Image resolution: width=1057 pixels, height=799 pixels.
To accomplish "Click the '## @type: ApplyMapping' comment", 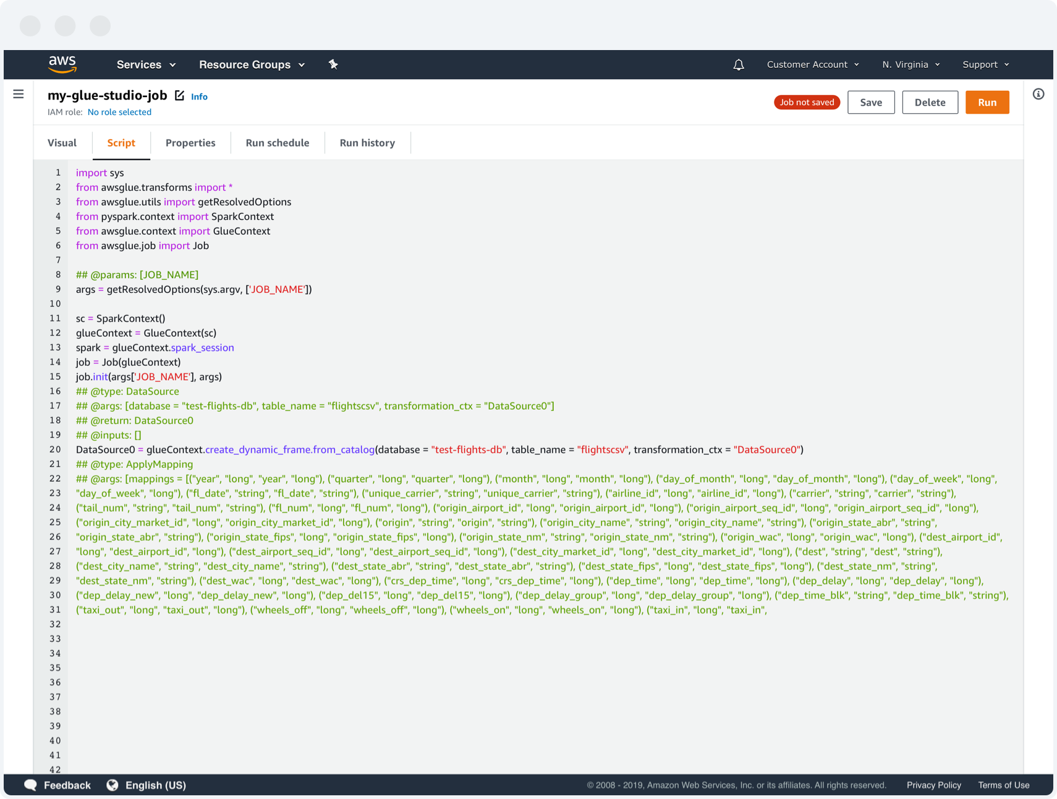I will pyautogui.click(x=135, y=464).
